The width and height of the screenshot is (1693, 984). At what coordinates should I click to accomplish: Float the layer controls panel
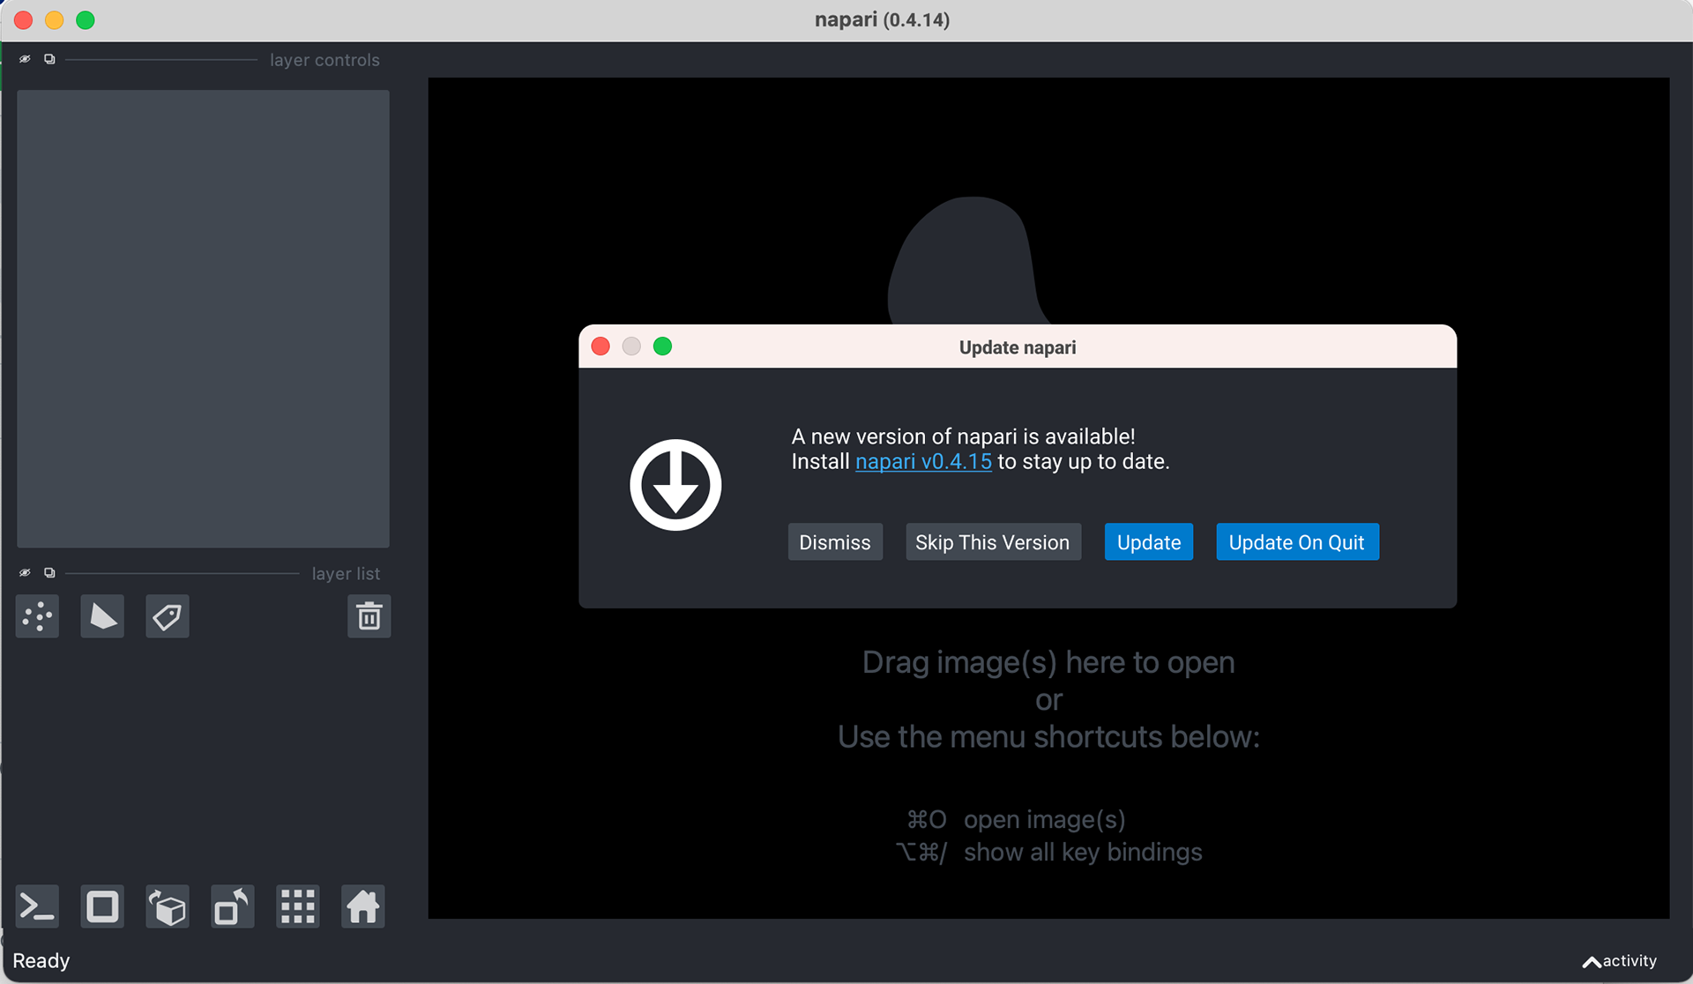[x=49, y=59]
